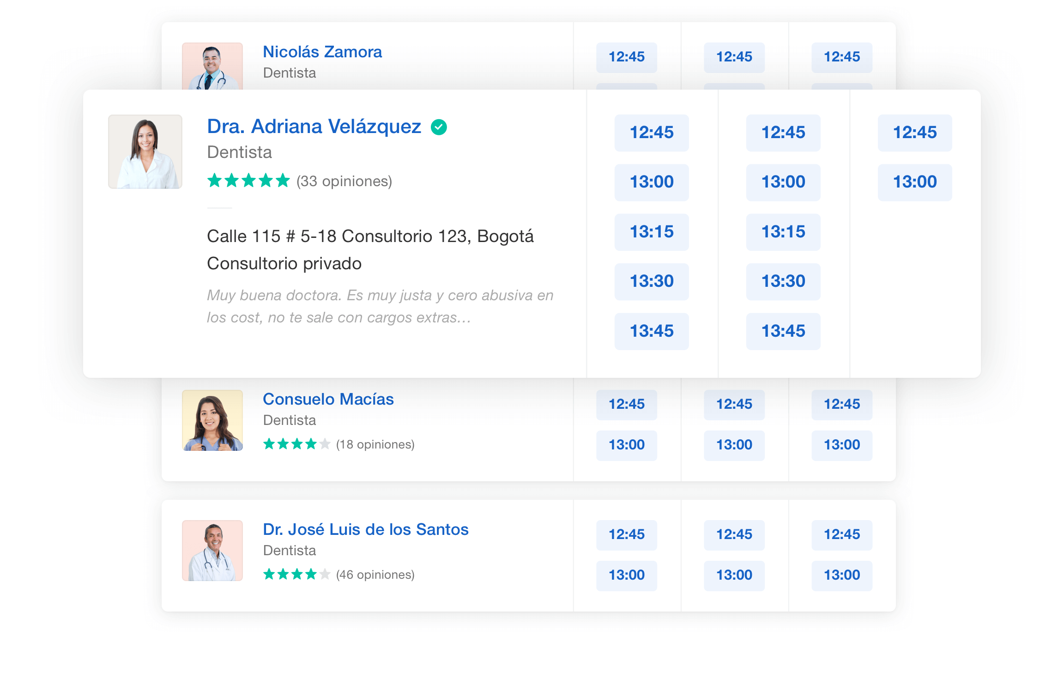Click Consuelo Macías four-star rating
Image resolution: width=1064 pixels, height=691 pixels.
point(296,444)
